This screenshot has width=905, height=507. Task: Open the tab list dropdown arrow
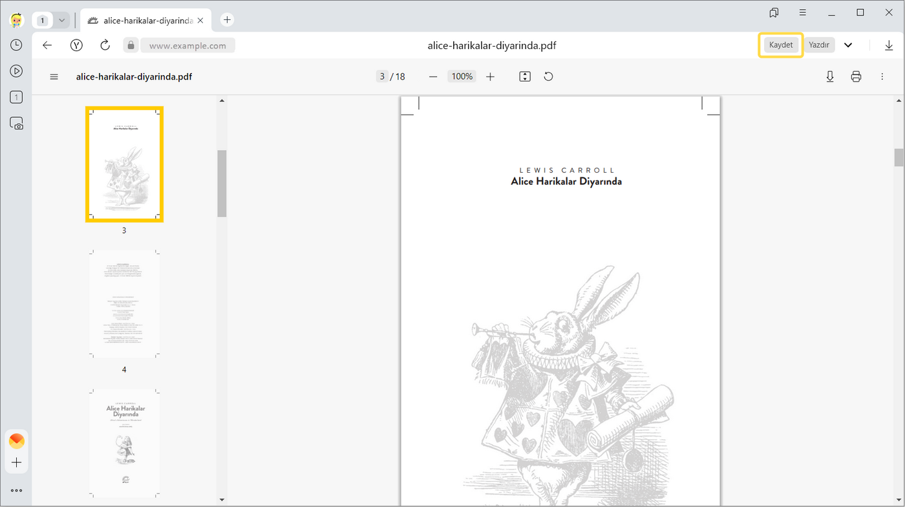point(61,21)
